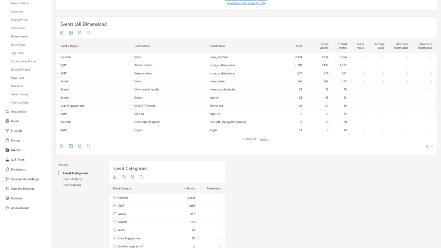This screenshot has width=441, height=248.
Task: Open settings cog in Events (All Dimensions) header
Action: tap(62, 33)
